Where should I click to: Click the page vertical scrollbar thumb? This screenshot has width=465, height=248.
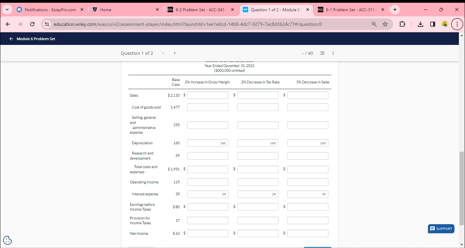pyautogui.click(x=462, y=188)
